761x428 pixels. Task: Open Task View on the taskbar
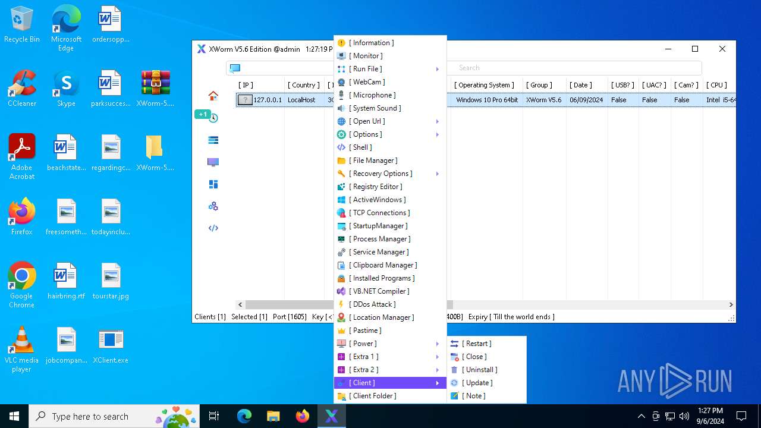click(214, 416)
